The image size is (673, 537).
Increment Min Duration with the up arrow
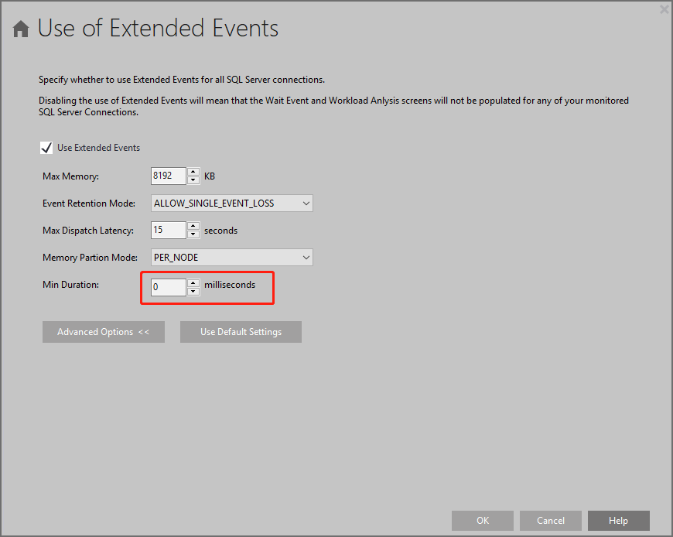[x=193, y=282]
